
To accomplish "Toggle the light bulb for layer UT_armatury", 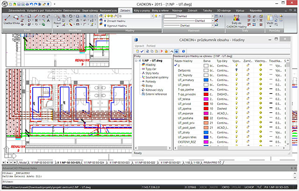I will point(237,80).
